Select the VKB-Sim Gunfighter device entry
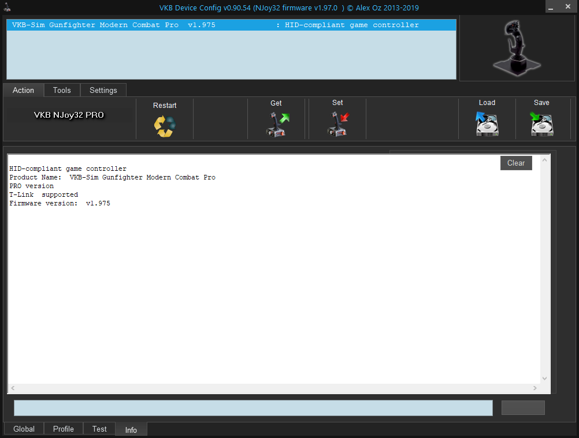This screenshot has width=579, height=438. (x=231, y=25)
